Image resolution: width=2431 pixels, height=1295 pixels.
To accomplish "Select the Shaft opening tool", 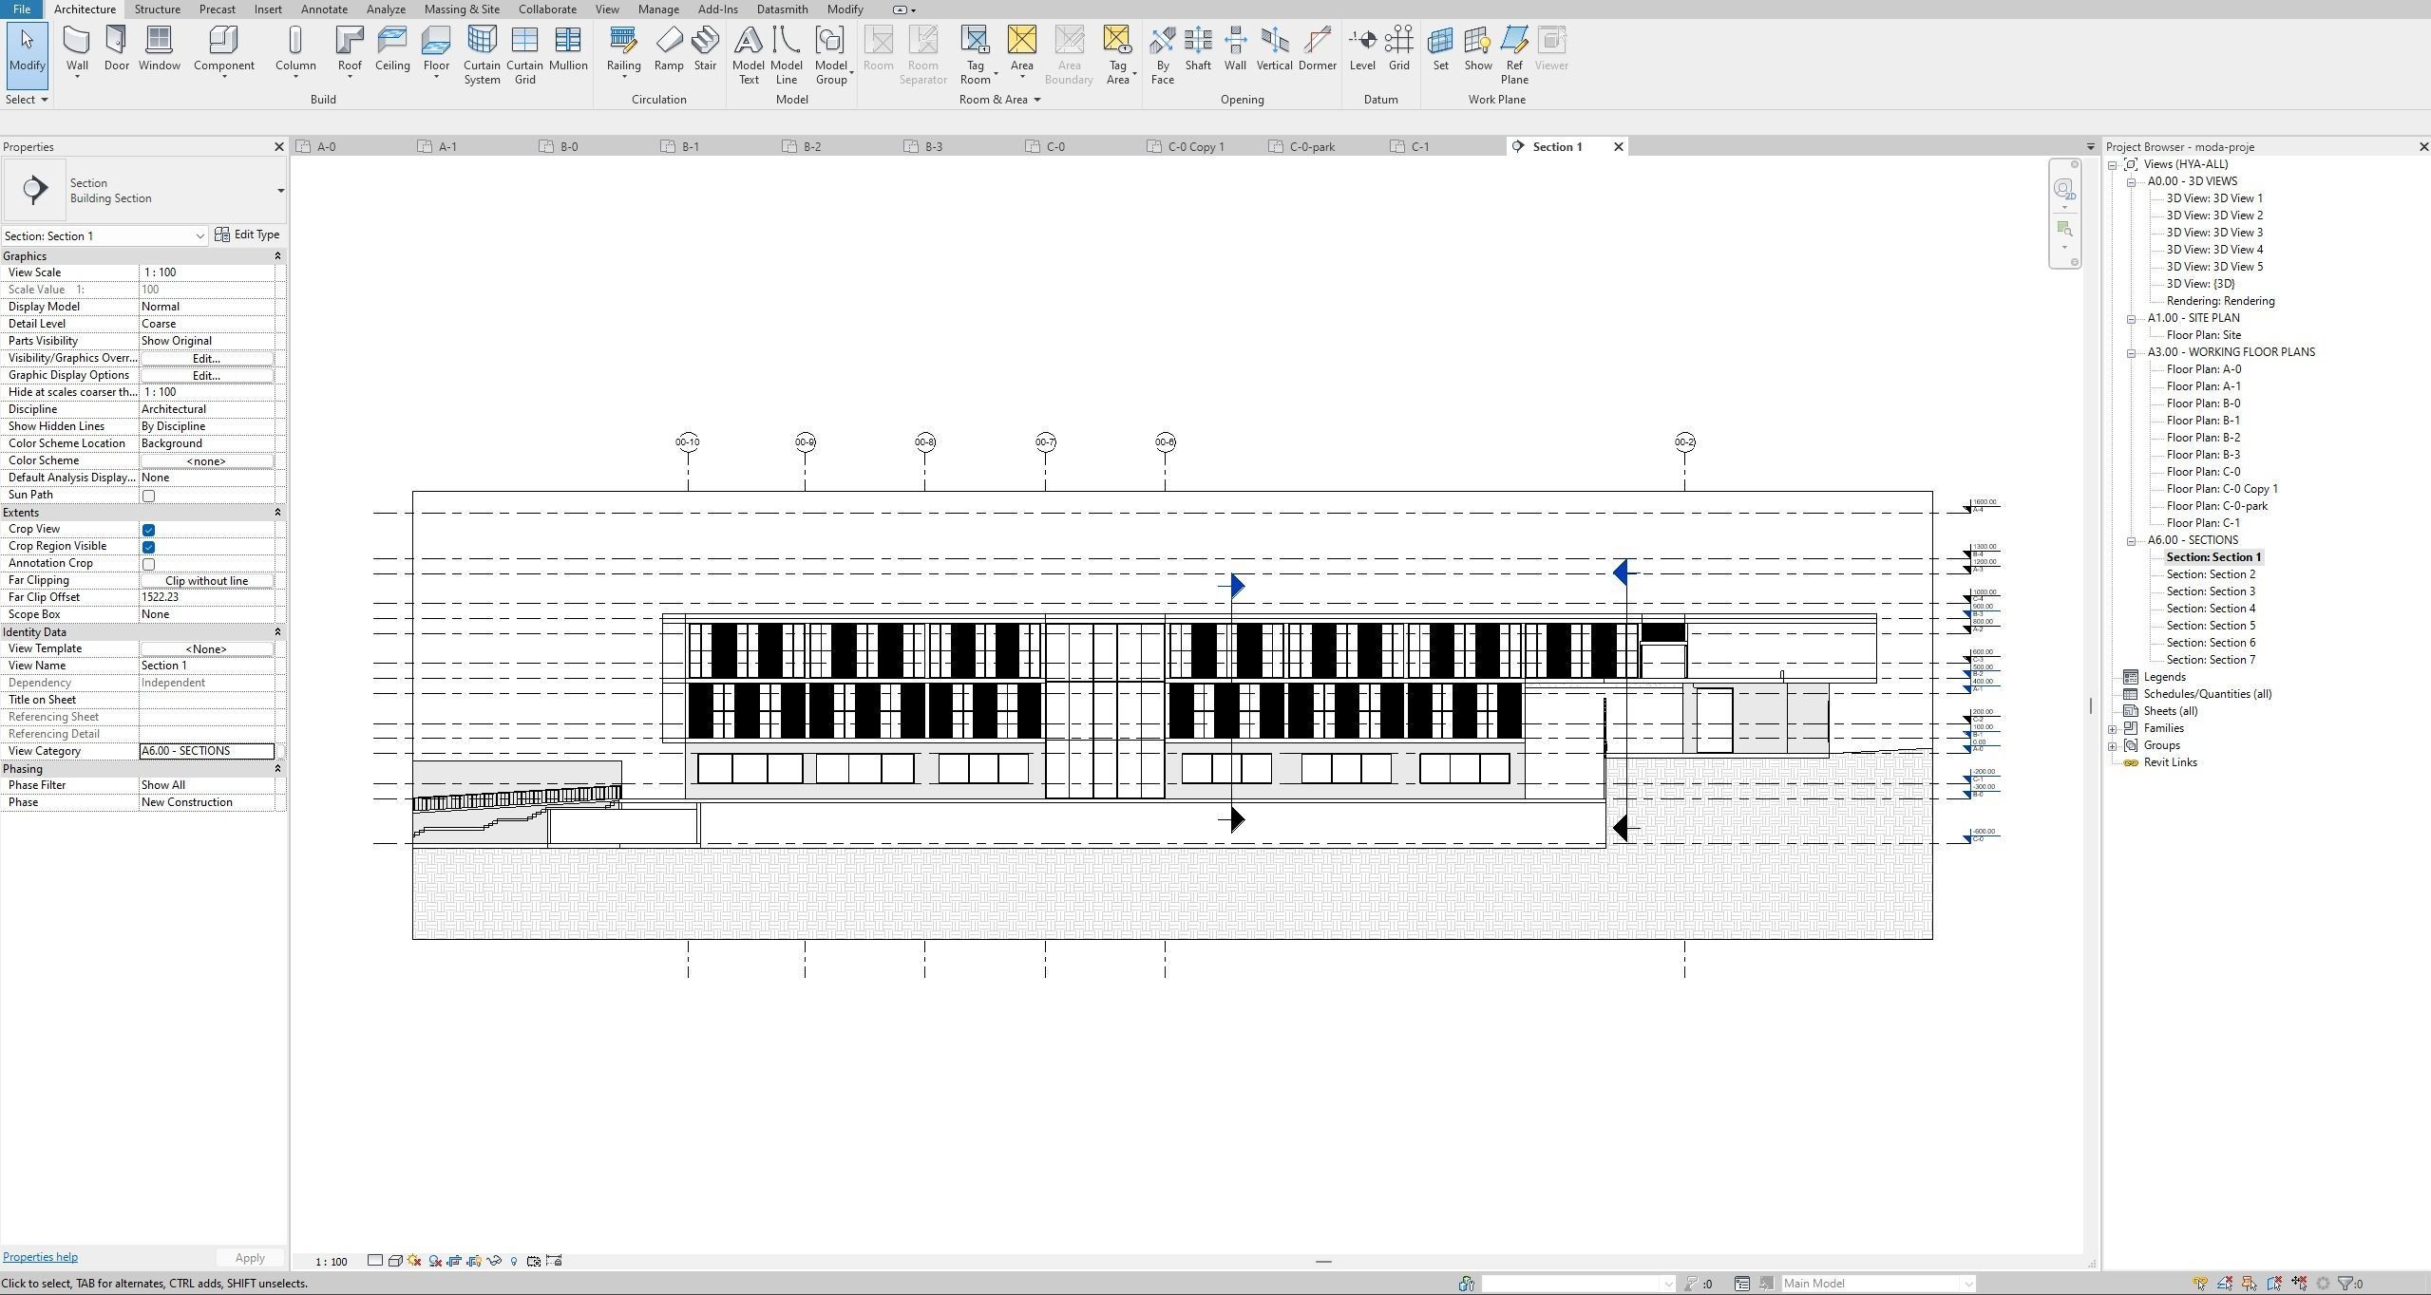I will (1197, 47).
